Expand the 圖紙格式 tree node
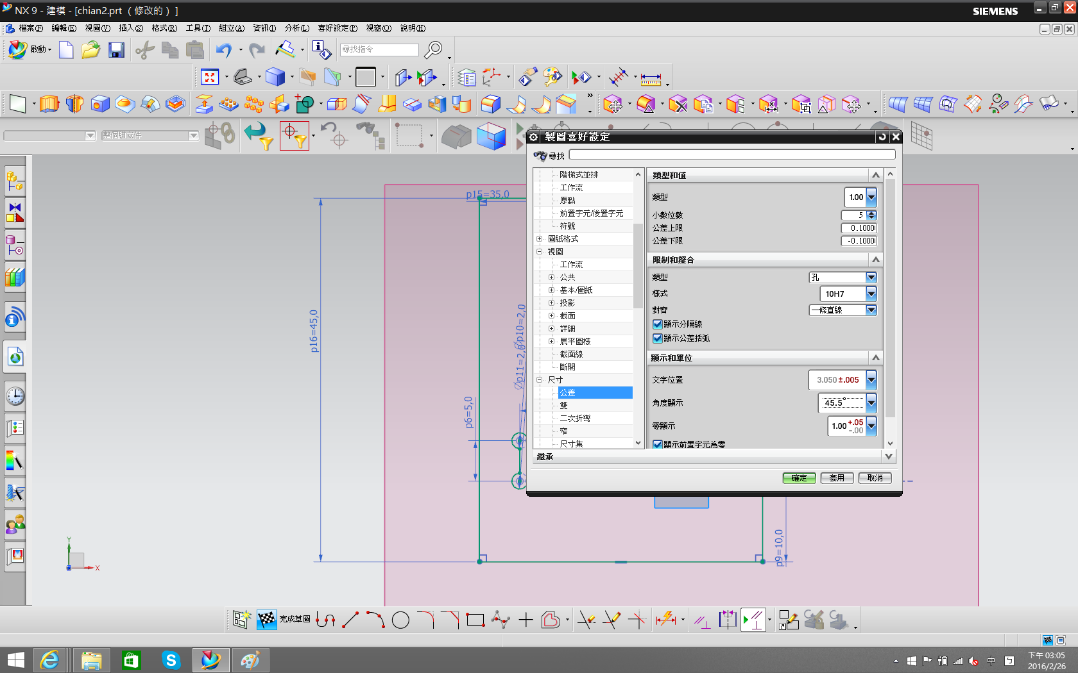This screenshot has width=1078, height=673. [540, 239]
